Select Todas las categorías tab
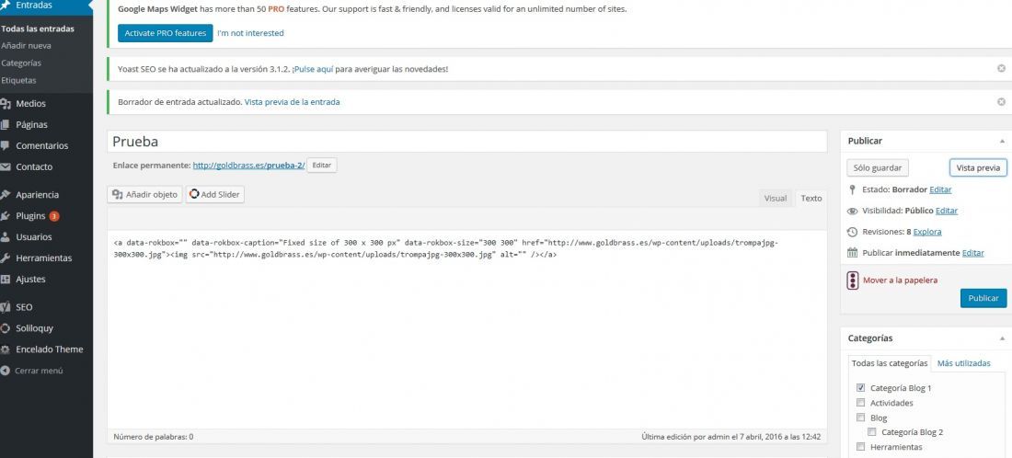 pyautogui.click(x=889, y=363)
